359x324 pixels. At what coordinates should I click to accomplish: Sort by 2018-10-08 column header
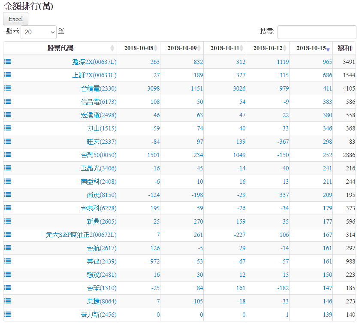coord(139,48)
